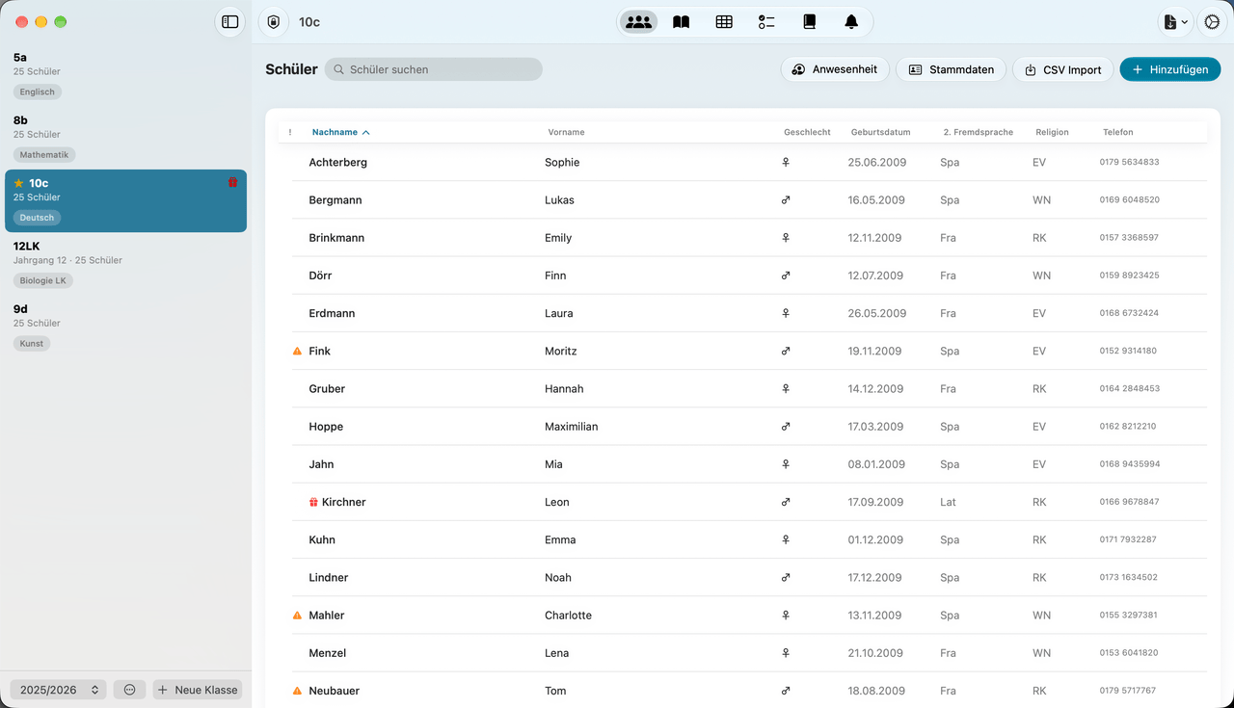
Task: Click the Religion column header
Action: (x=1052, y=132)
